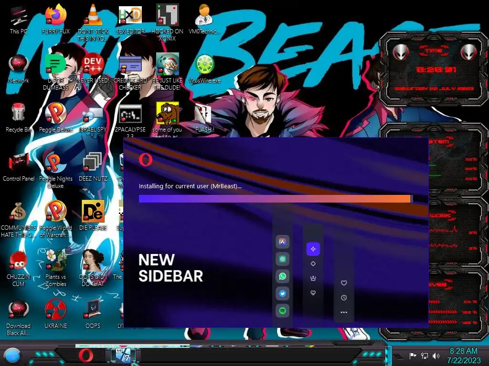This screenshot has height=366, width=489.
Task: Open the Start orb on the taskbar
Action: 12,356
